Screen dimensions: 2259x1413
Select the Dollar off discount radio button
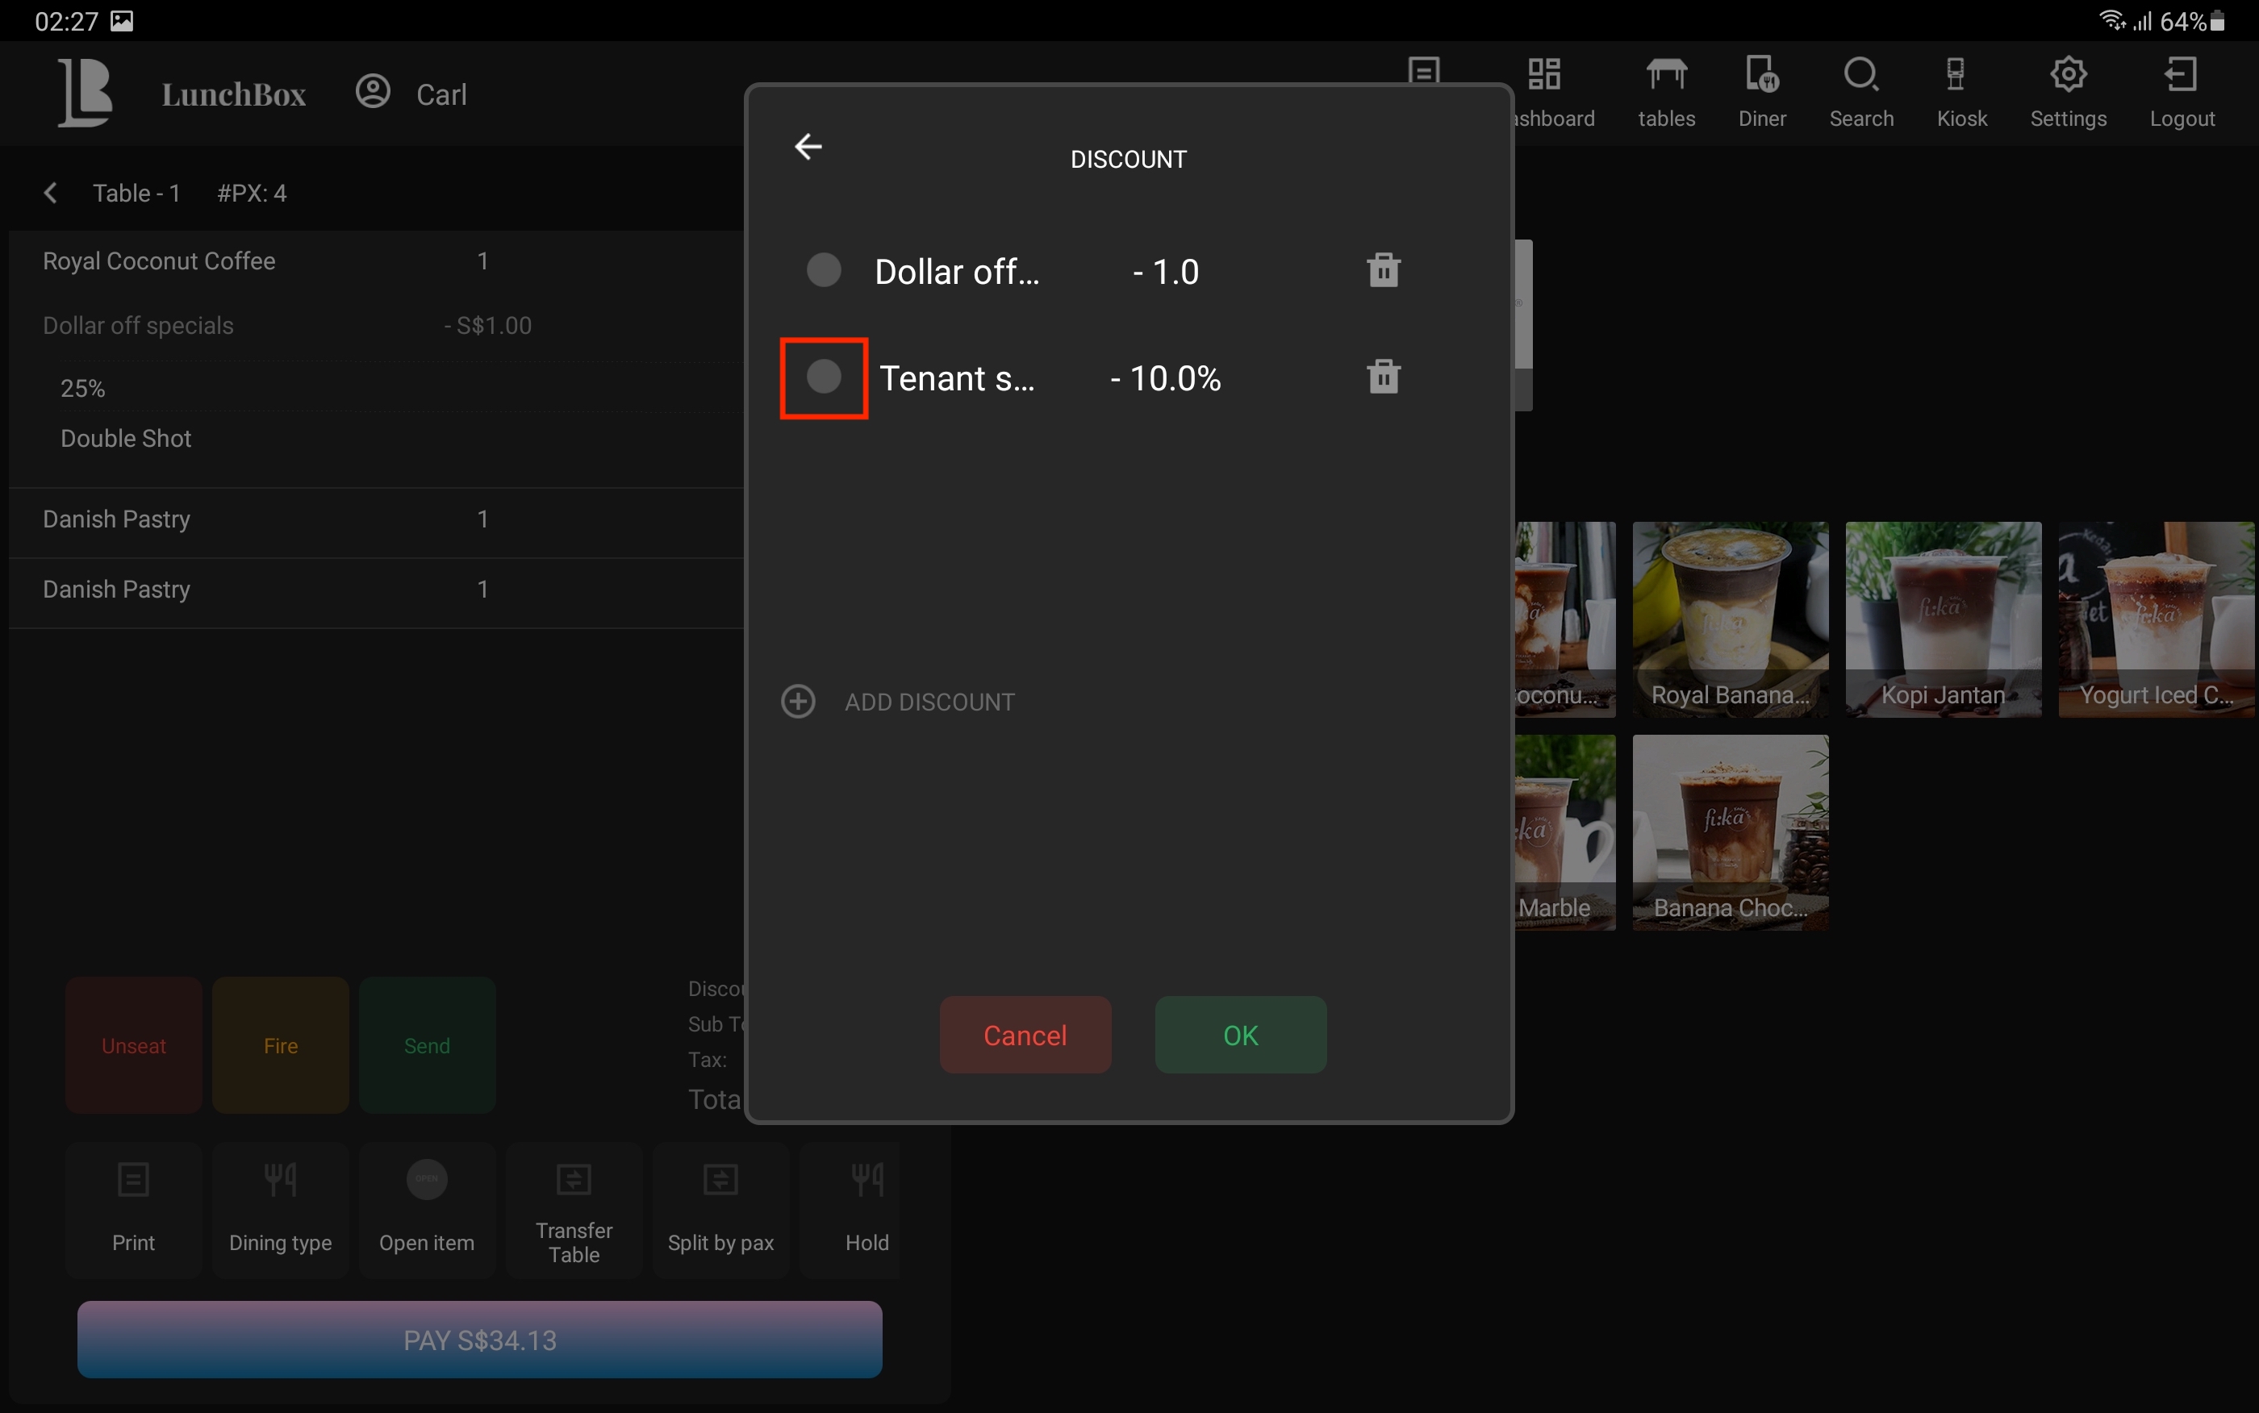tap(824, 270)
